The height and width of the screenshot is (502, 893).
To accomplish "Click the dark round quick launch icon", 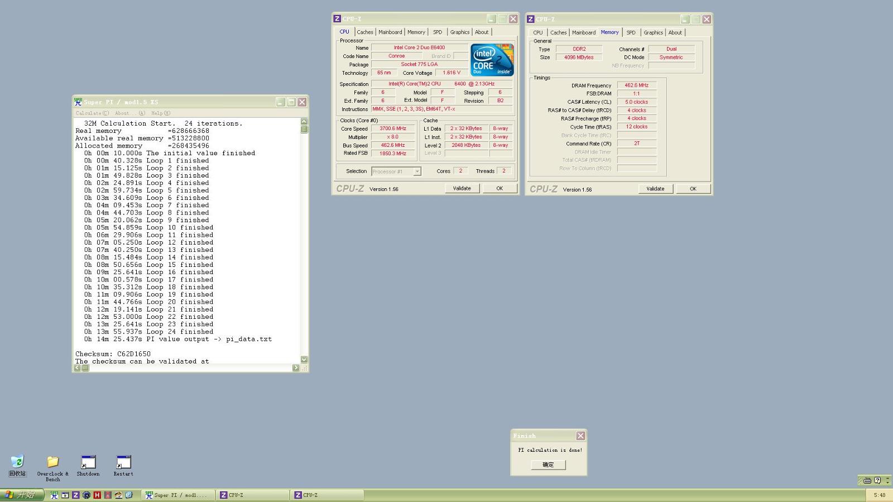I will 87,495.
